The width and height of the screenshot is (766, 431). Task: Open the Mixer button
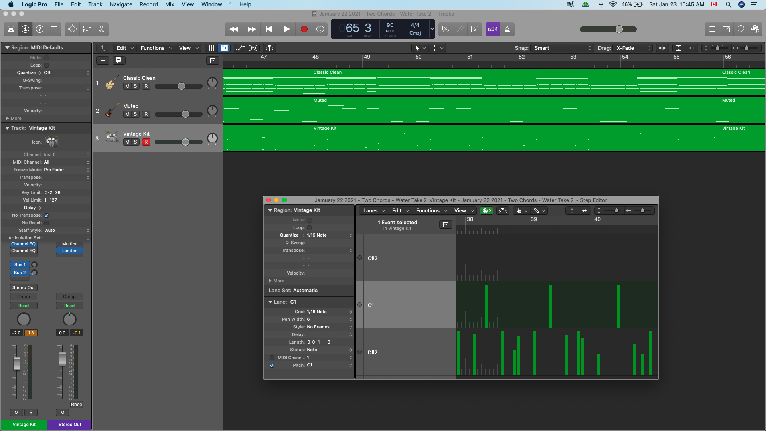(87, 29)
